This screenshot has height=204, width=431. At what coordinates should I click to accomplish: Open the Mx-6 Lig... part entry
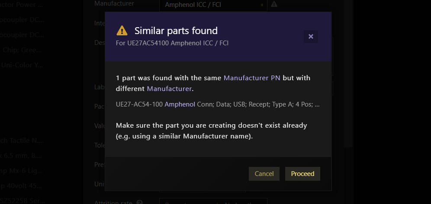[22, 171]
